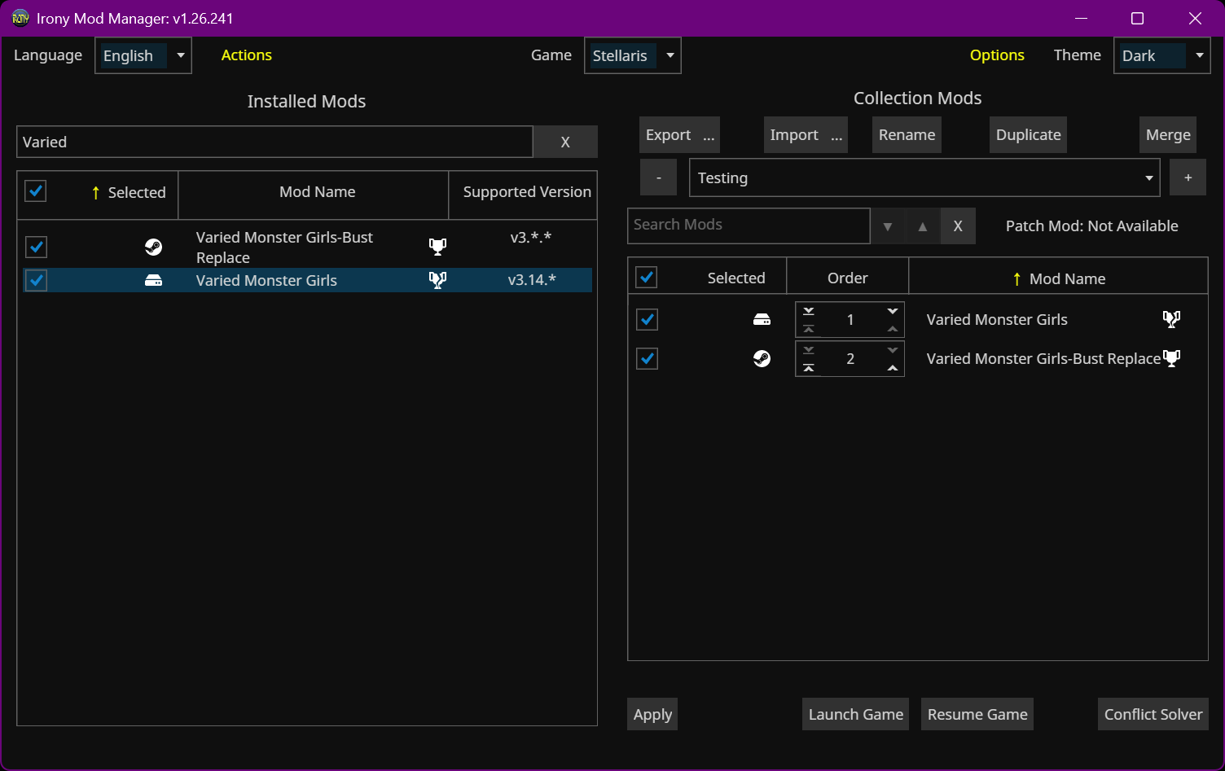Screen dimensions: 1225x771
Task: Click the Steam icon in Collection Mods order 2 row
Action: click(x=762, y=358)
